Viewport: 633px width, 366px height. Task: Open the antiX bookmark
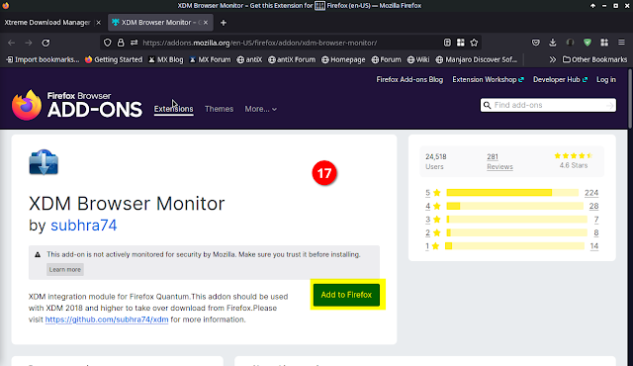pyautogui.click(x=249, y=59)
